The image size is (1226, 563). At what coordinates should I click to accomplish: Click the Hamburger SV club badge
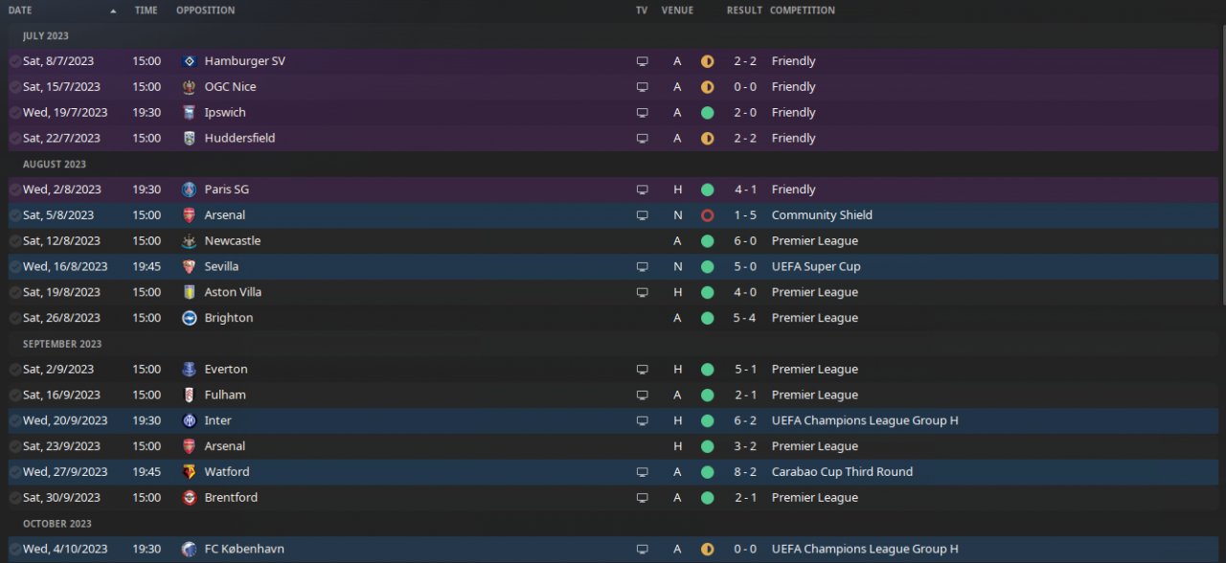pos(190,61)
